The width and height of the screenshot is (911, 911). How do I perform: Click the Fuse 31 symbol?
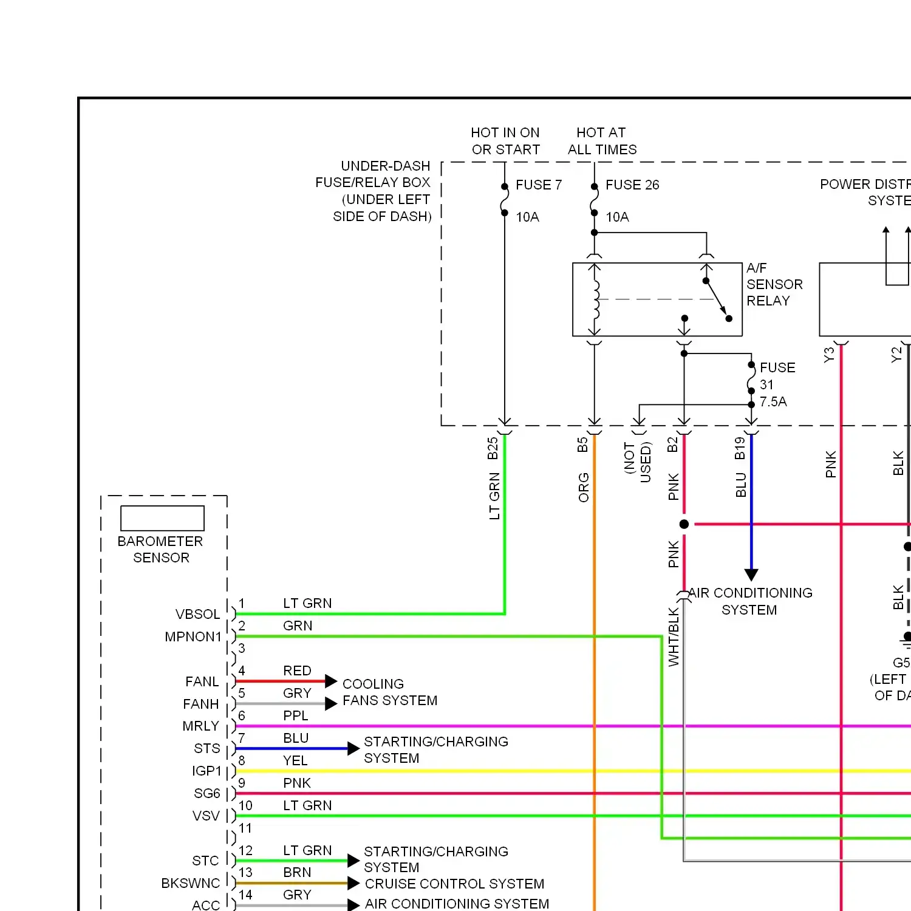coord(751,378)
